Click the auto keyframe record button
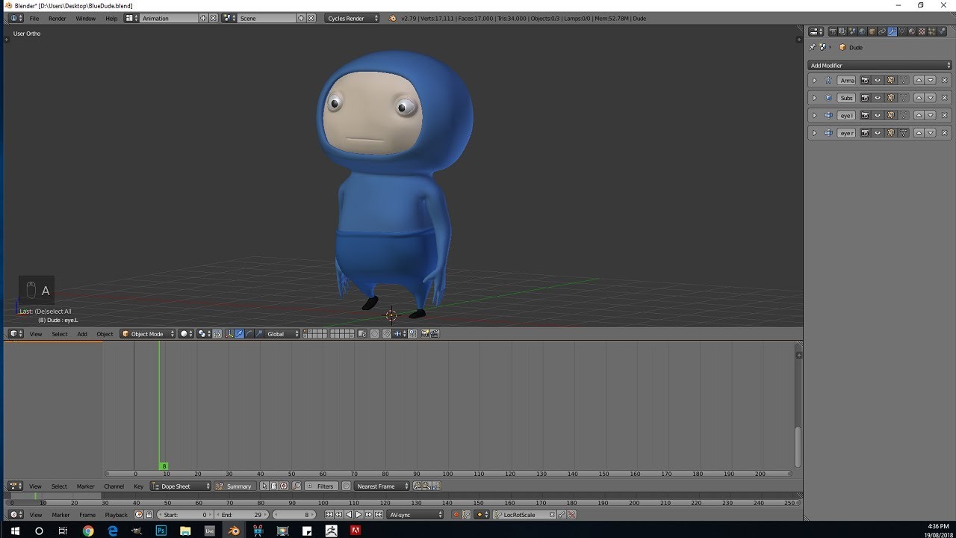Screen dimensions: 956x538 point(456,515)
